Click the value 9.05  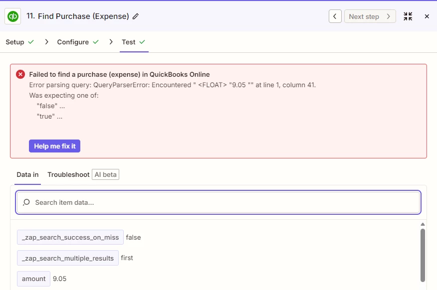click(60, 279)
